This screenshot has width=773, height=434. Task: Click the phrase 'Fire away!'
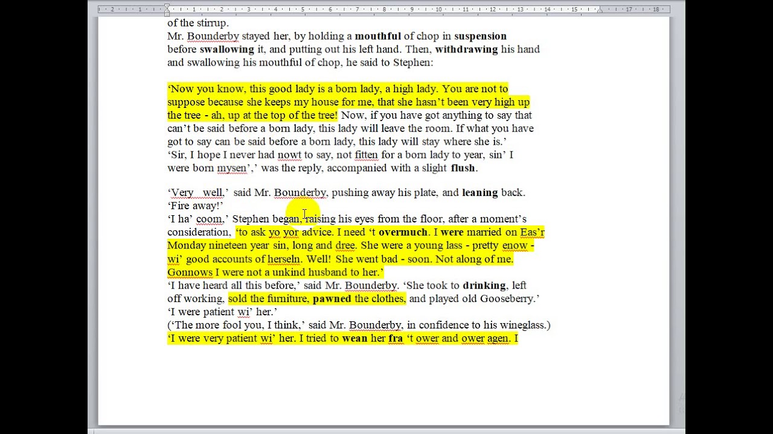195,206
